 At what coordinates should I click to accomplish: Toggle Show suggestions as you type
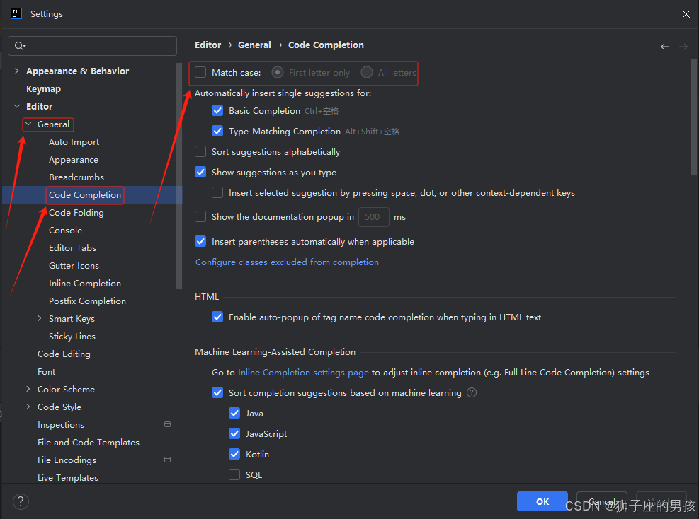click(x=200, y=172)
